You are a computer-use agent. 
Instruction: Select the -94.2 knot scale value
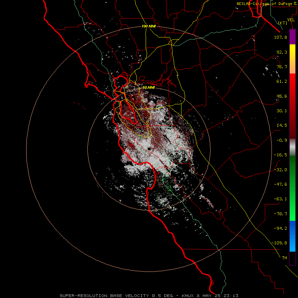(280, 228)
